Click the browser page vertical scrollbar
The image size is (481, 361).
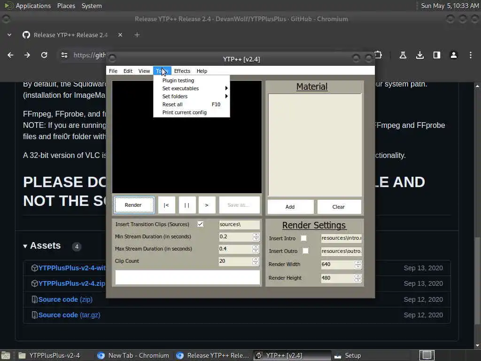point(477,281)
